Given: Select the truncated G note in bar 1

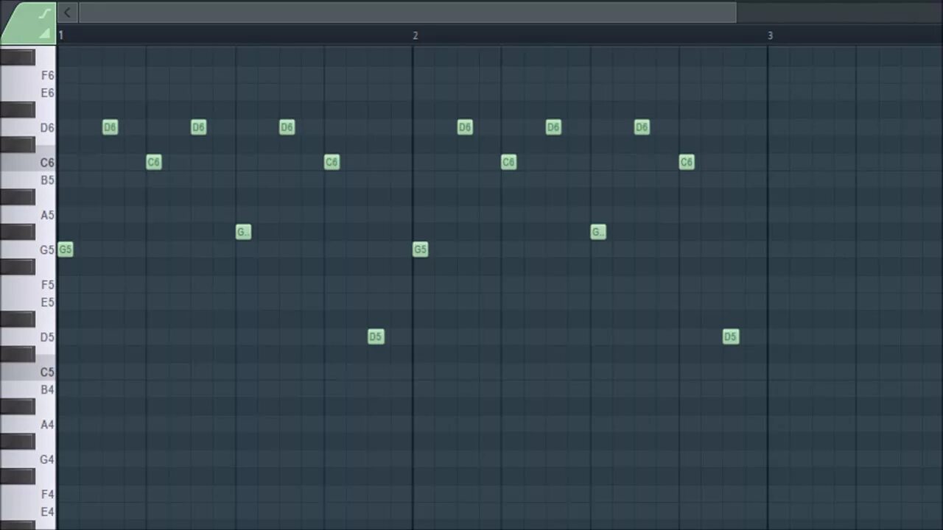Looking at the screenshot, I should [243, 232].
